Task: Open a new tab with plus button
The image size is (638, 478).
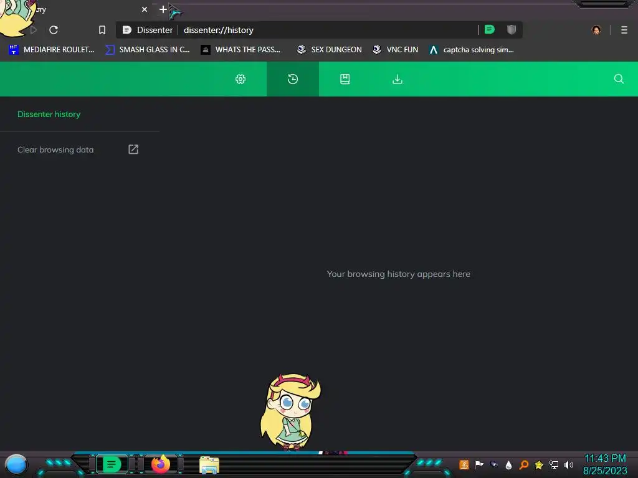Action: click(x=163, y=9)
